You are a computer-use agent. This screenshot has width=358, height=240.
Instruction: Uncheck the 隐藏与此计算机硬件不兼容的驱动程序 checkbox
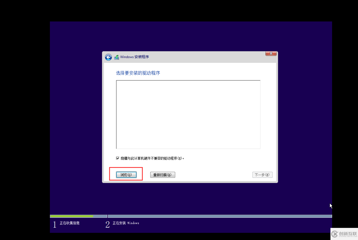tap(118, 158)
